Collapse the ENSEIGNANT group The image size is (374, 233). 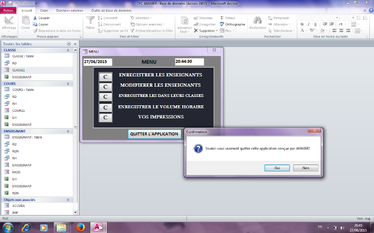point(68,131)
